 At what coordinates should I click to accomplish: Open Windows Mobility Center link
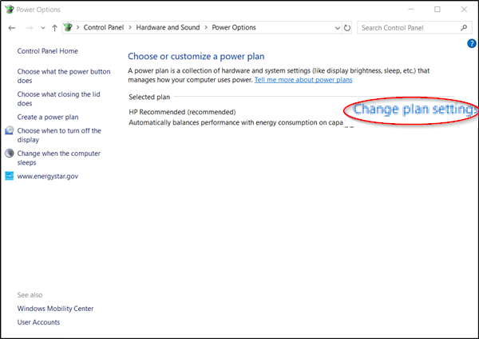pos(55,309)
